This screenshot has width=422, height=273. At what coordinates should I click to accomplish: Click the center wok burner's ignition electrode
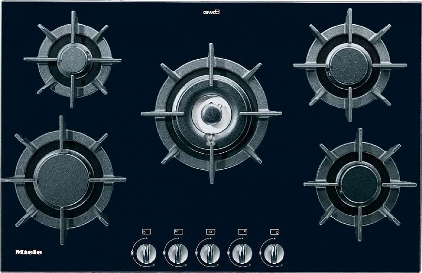click(x=211, y=141)
